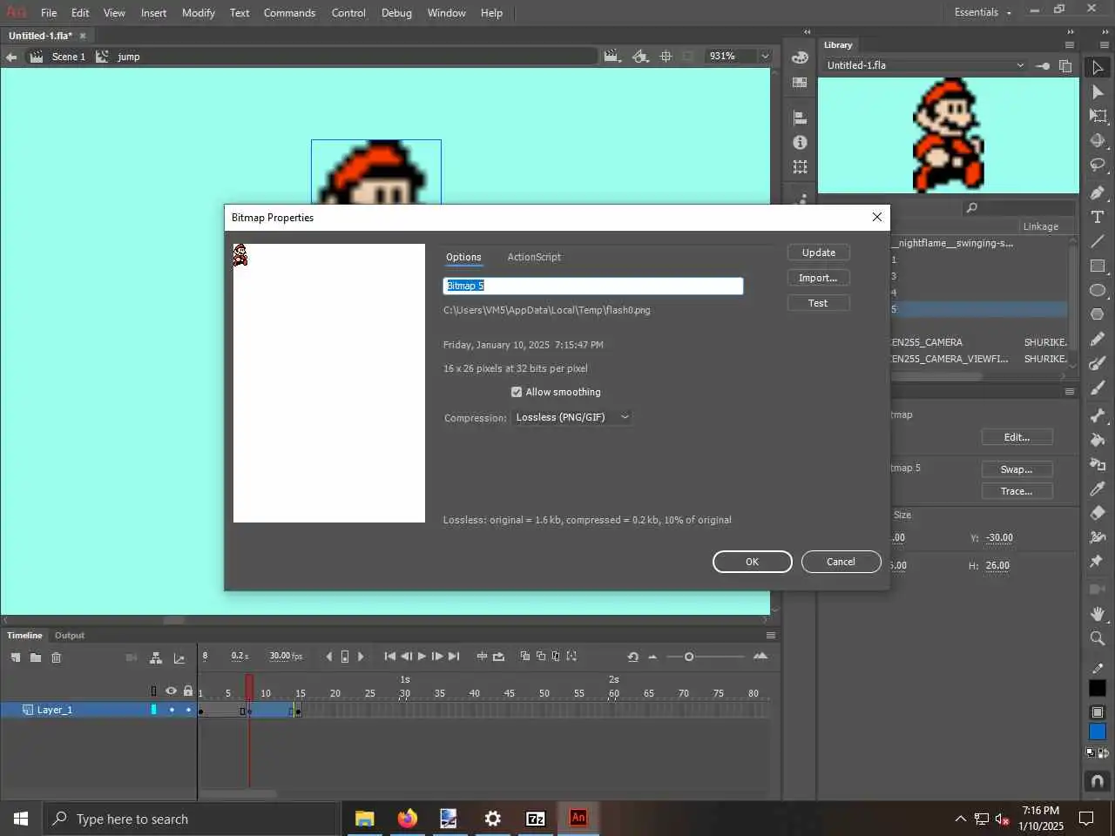Open the Untitled-1.fla library document dropdown
This screenshot has height=836, width=1115.
click(x=926, y=65)
